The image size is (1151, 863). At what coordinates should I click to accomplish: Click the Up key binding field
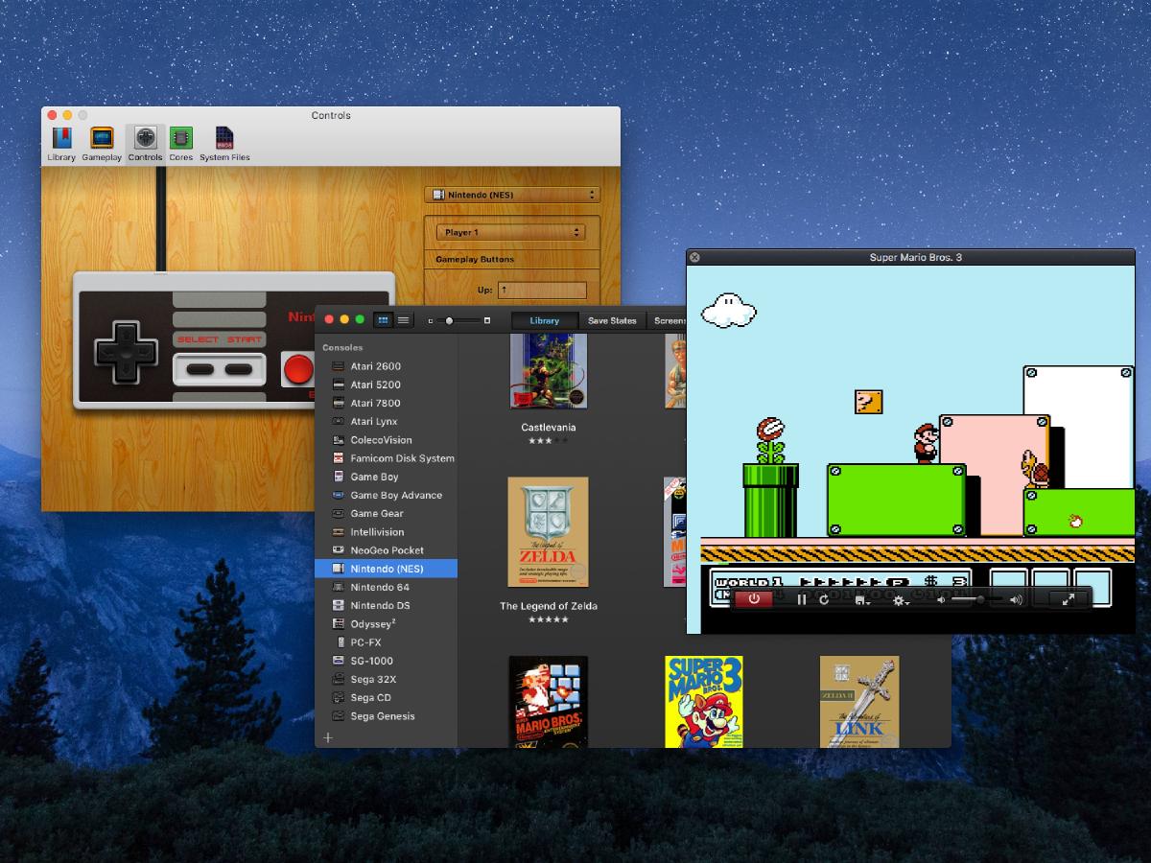coord(542,290)
